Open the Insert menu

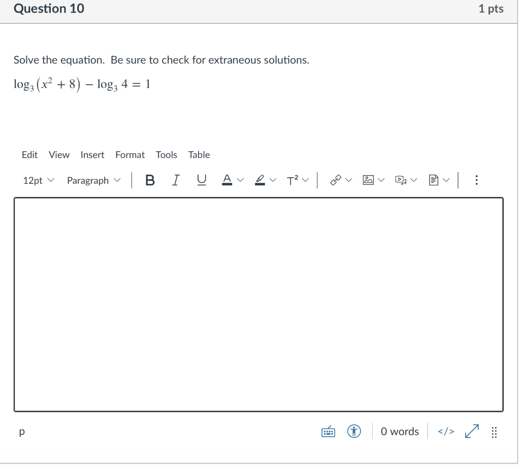[x=92, y=155]
